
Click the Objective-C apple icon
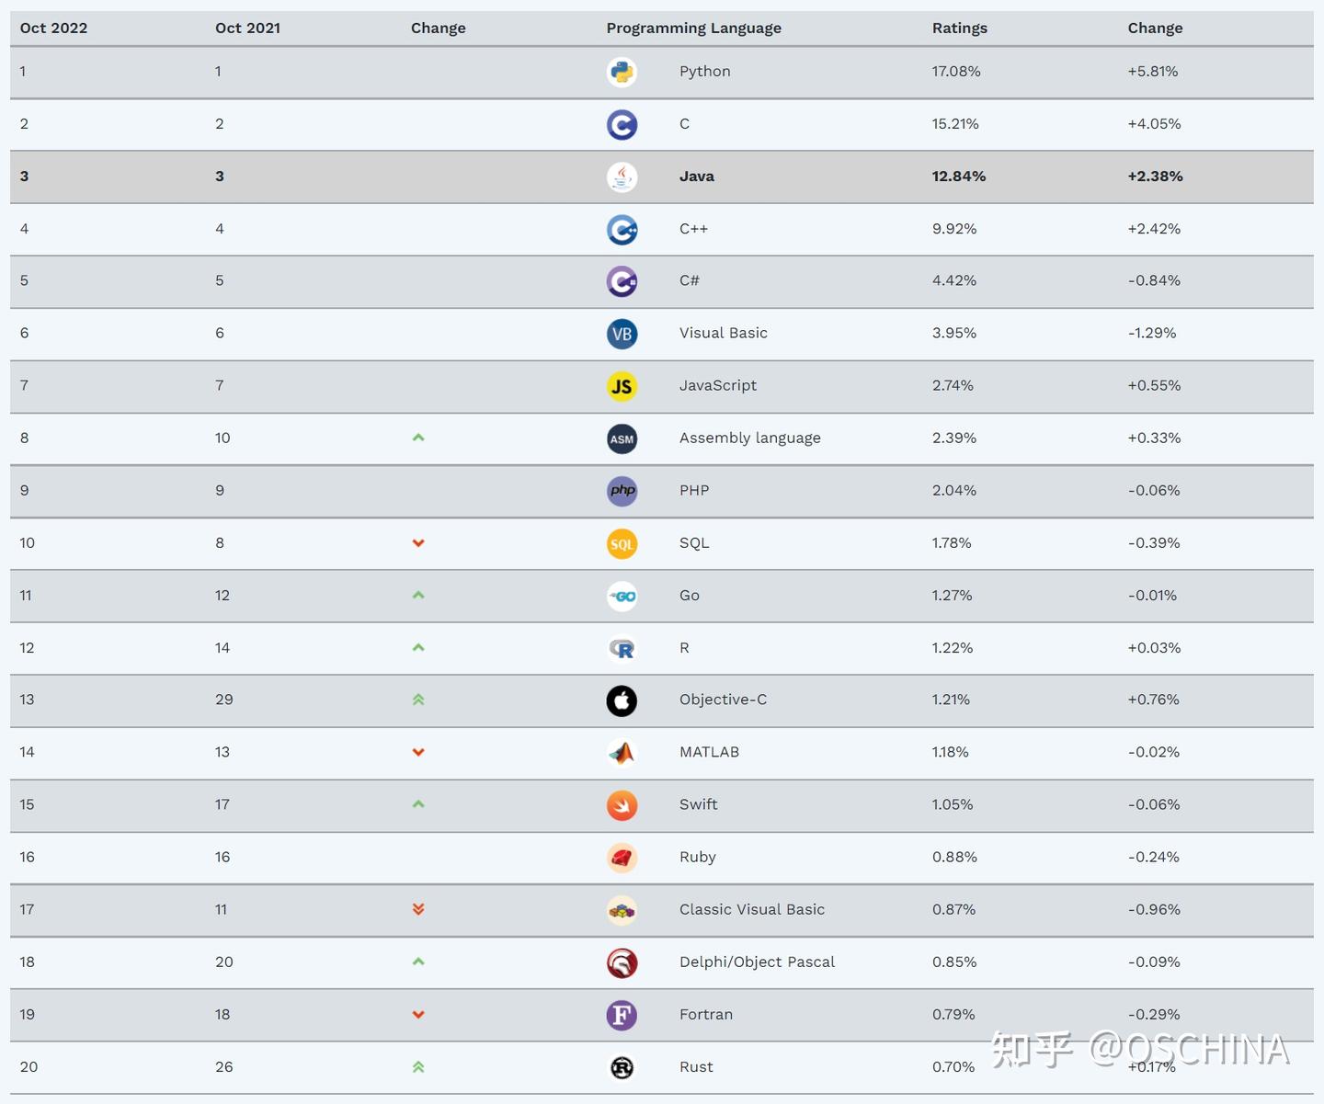622,700
